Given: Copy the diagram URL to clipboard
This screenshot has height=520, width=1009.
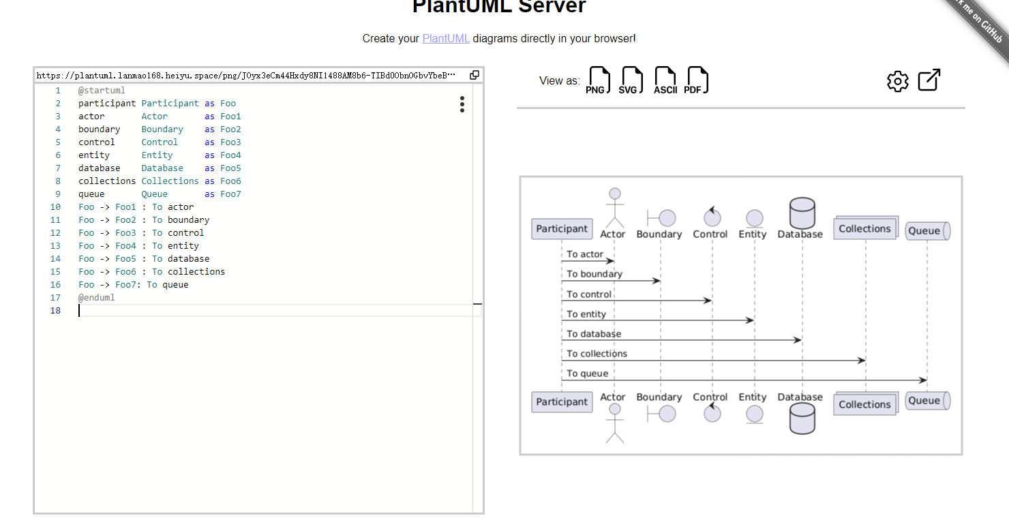Looking at the screenshot, I should (475, 75).
